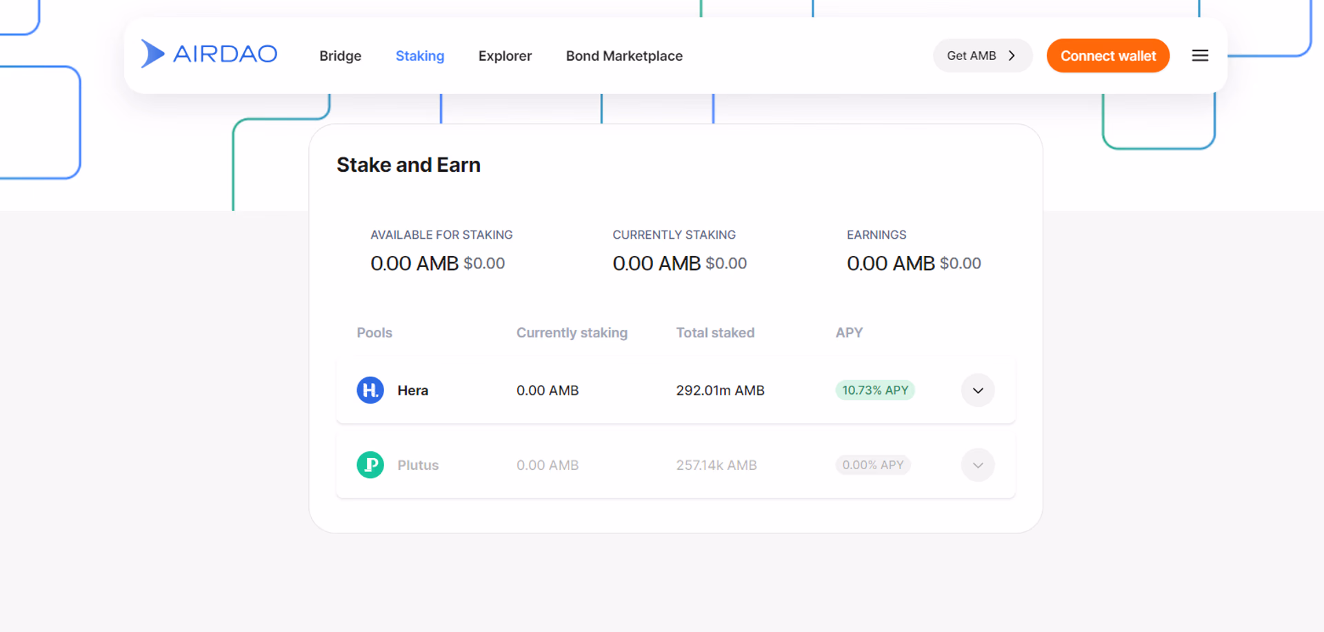Click the 0.00% APY badge
This screenshot has width=1324, height=632.
point(873,465)
